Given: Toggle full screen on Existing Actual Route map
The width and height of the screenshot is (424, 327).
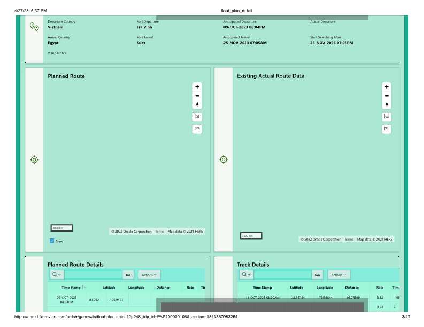Looking at the screenshot, I should click(387, 129).
